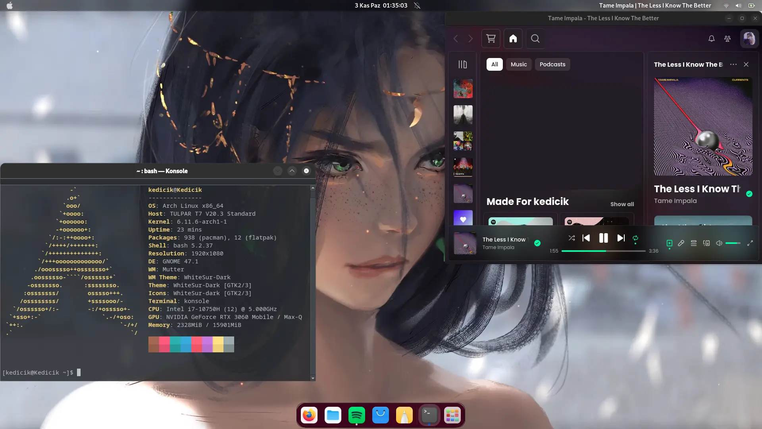Open the Liked Songs playlist
This screenshot has height=429, width=762.
click(463, 218)
